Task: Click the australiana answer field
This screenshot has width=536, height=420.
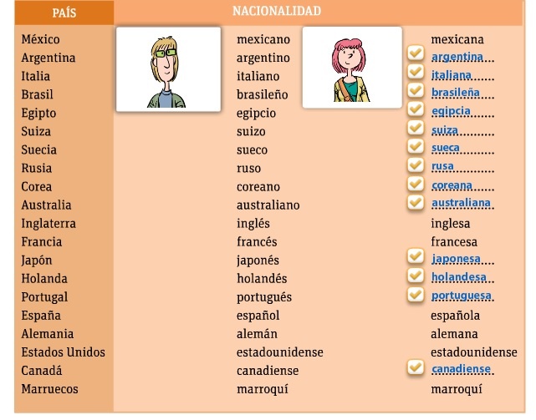Action: click(x=462, y=204)
